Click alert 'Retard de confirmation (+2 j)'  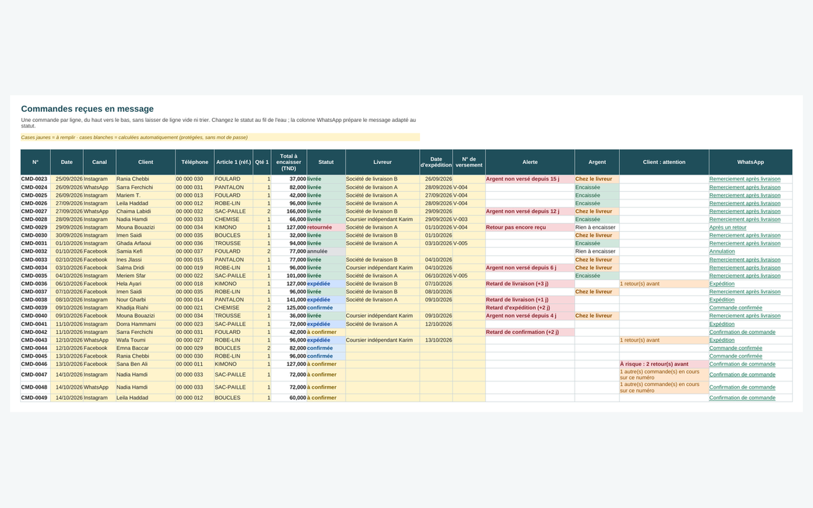coord(530,332)
